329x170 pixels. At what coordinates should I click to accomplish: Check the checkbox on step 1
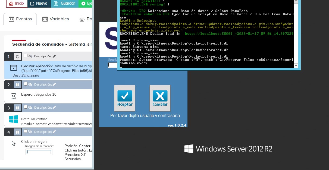[26, 56]
